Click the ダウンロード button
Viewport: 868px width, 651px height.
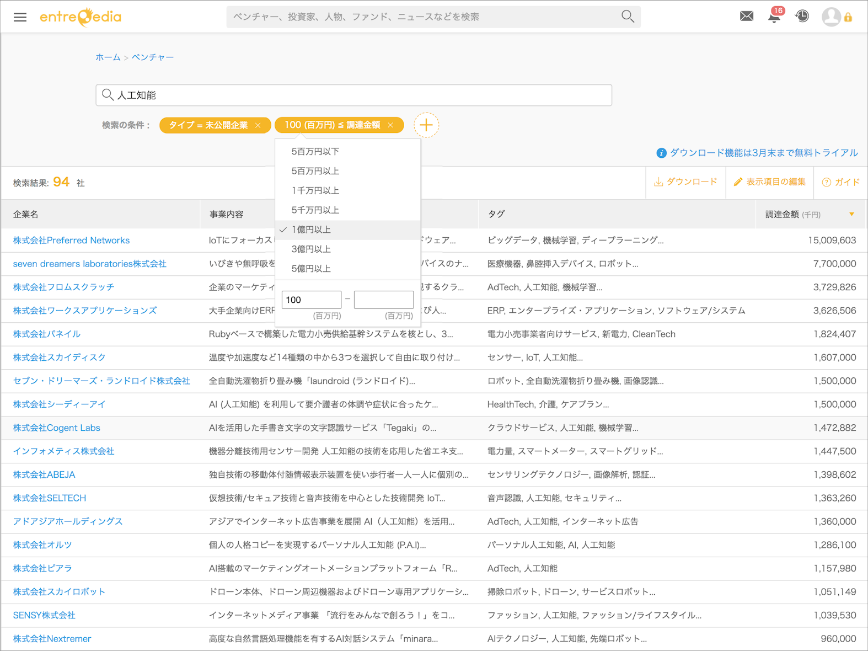[685, 182]
